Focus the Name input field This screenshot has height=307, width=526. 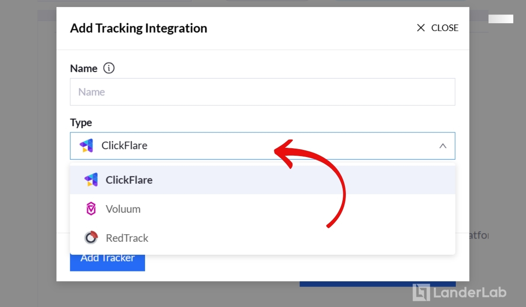[263, 92]
